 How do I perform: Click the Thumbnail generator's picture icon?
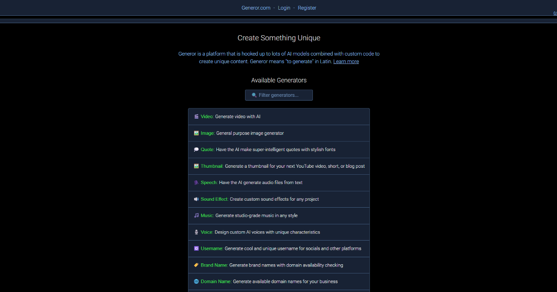click(196, 166)
